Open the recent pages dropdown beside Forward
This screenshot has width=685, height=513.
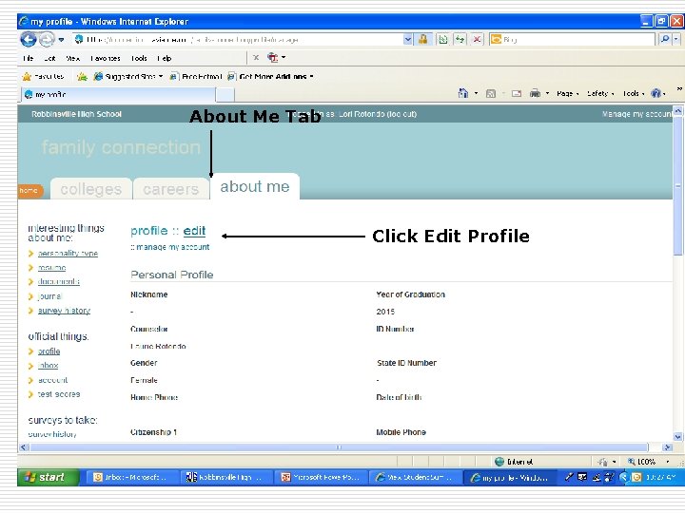pos(62,40)
